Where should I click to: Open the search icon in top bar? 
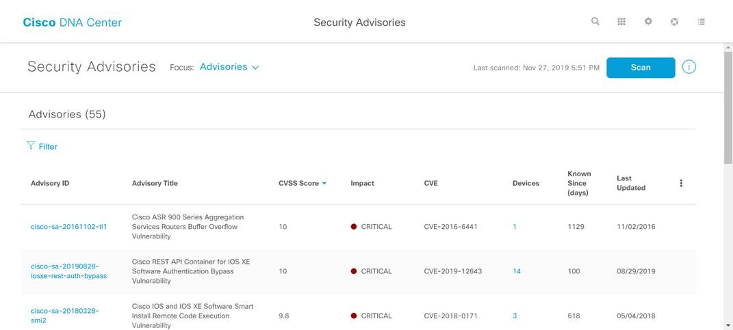tap(595, 22)
